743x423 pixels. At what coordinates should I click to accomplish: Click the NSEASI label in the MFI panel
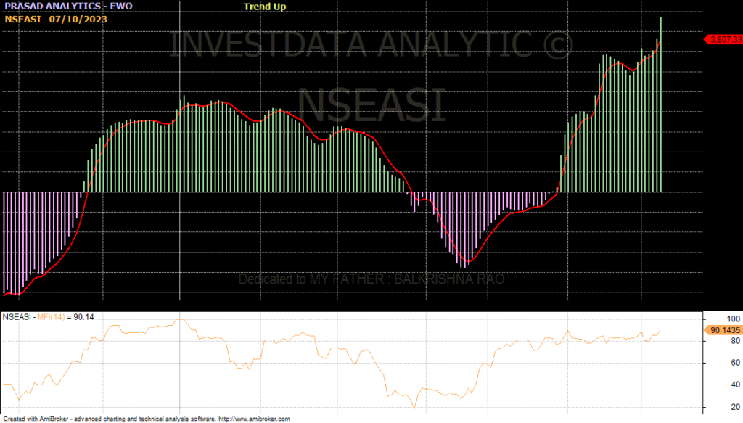(16, 317)
